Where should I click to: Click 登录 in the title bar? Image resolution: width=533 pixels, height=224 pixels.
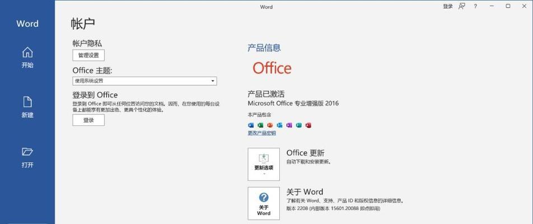tap(448, 6)
